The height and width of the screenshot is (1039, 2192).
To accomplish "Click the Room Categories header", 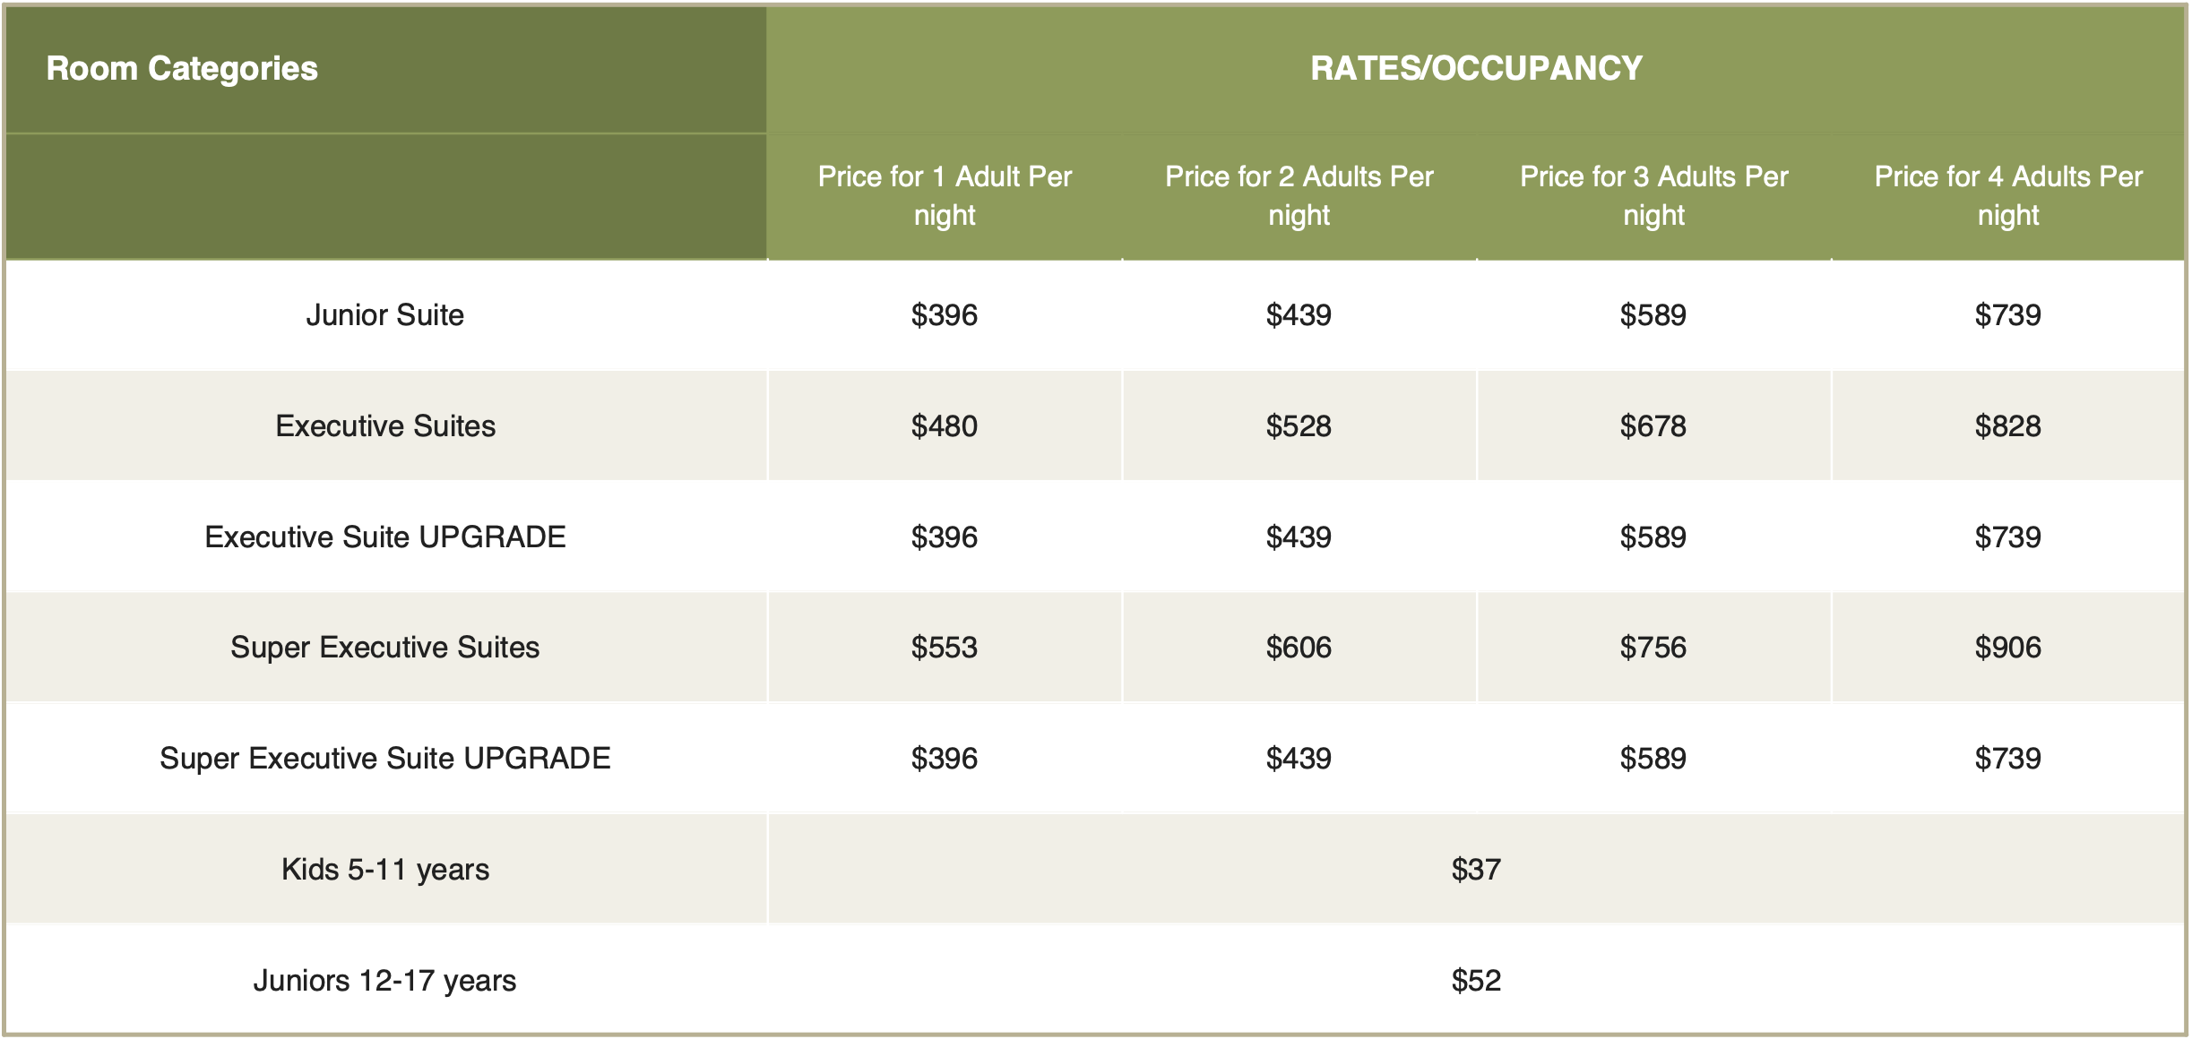I will click(182, 68).
